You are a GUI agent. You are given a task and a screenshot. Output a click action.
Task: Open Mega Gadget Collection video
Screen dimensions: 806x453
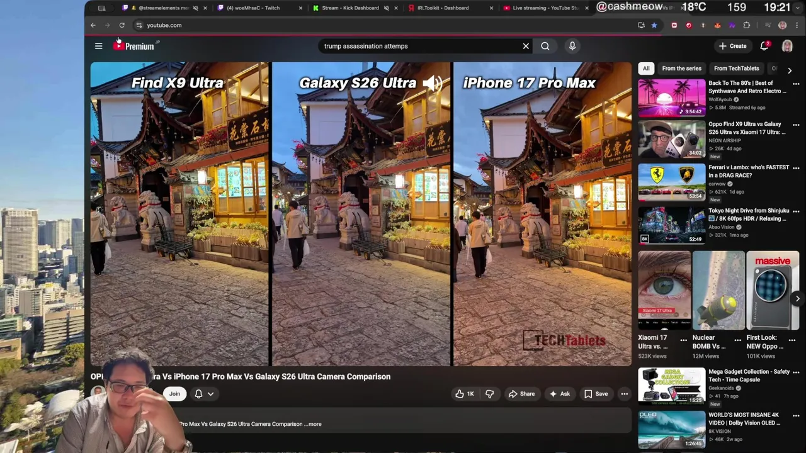[672, 386]
